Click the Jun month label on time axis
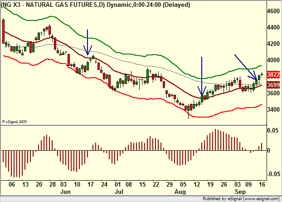 coord(65,192)
